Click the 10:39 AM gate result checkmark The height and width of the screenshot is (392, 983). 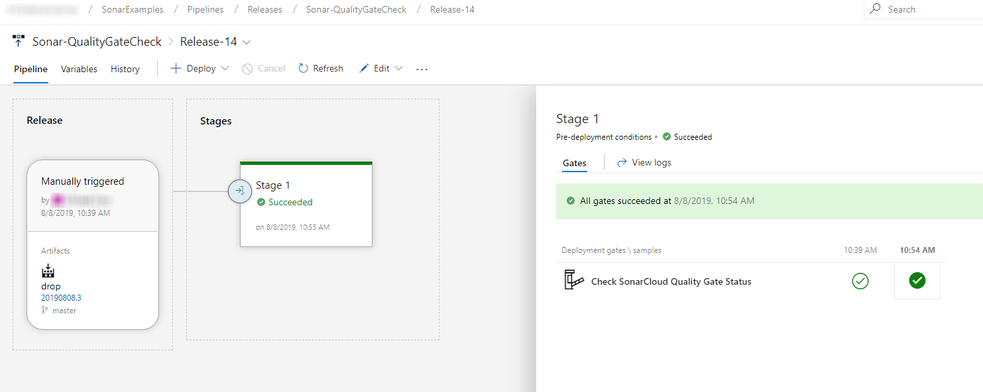(860, 281)
